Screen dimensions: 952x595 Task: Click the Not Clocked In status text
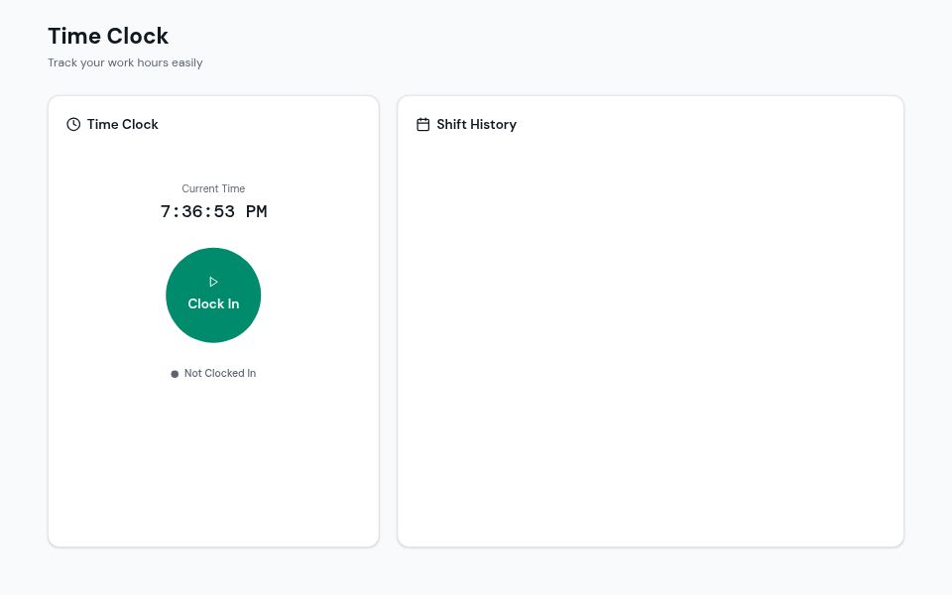pos(220,374)
